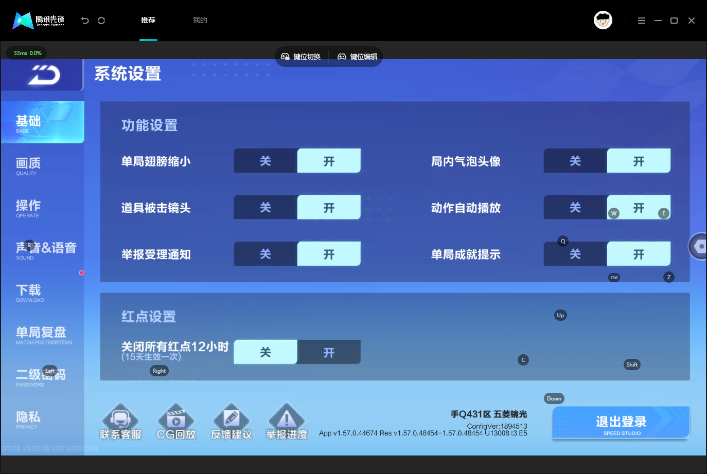Click the Tencent Pioneer logo

click(39, 21)
